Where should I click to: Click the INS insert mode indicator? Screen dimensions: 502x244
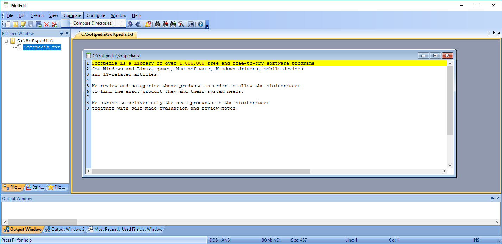pyautogui.click(x=476, y=240)
